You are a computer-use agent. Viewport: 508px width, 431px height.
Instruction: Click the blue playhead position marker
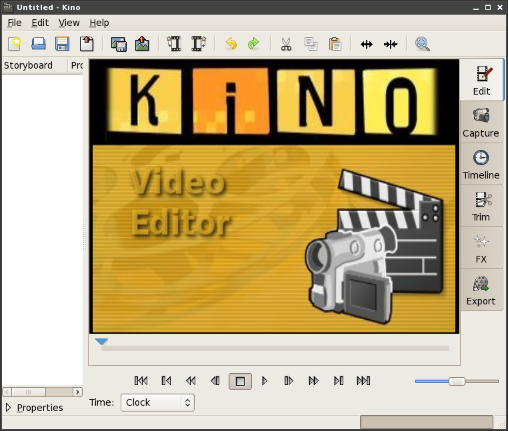point(101,341)
